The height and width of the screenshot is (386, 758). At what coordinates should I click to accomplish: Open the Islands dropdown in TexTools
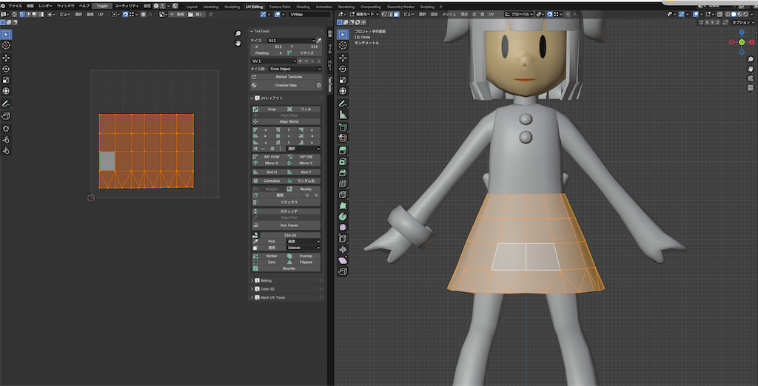[303, 247]
